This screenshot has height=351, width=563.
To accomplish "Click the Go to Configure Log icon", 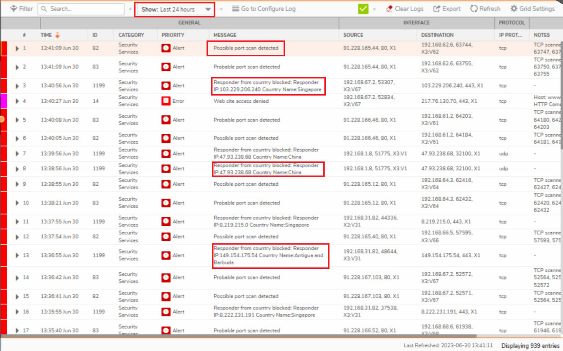I will tap(236, 9).
